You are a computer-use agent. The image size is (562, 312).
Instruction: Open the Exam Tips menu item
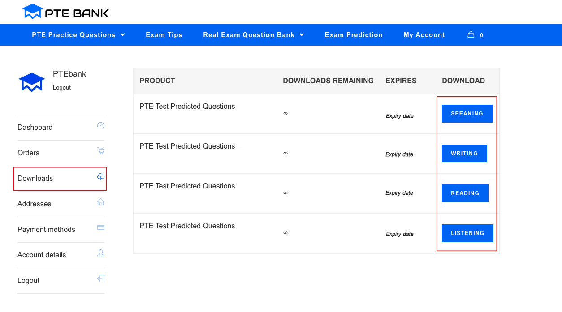click(164, 34)
